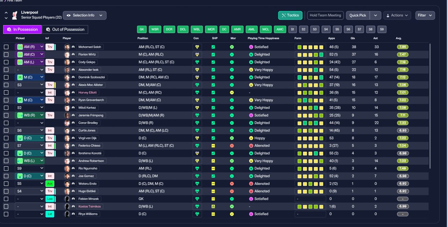
Task: Expand the Quick Pick arrow menu
Action: coord(375,15)
